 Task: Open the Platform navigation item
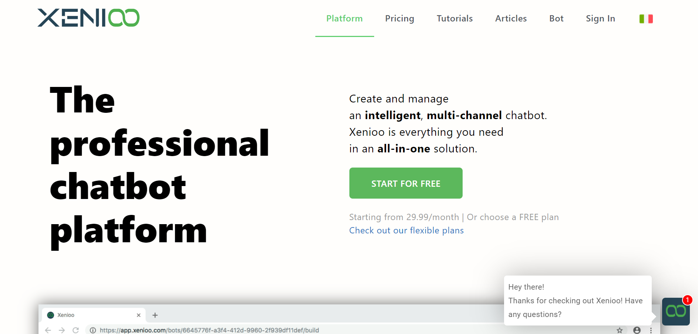(x=345, y=18)
